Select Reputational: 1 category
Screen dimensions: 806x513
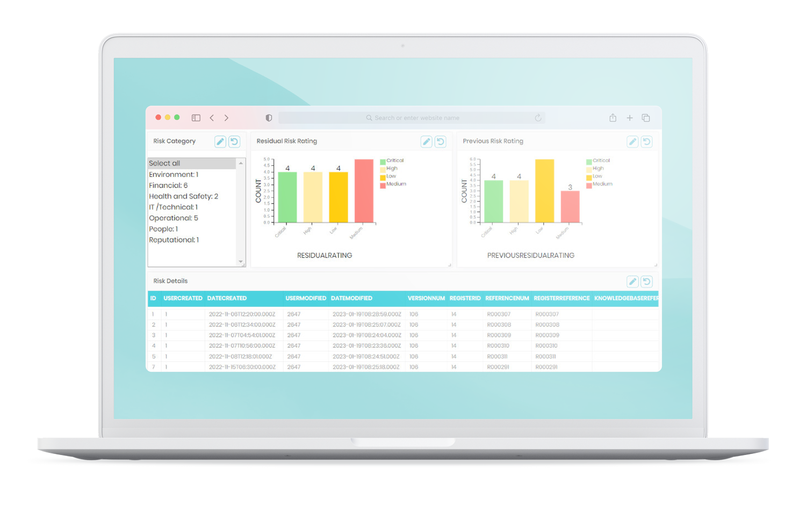click(192, 240)
